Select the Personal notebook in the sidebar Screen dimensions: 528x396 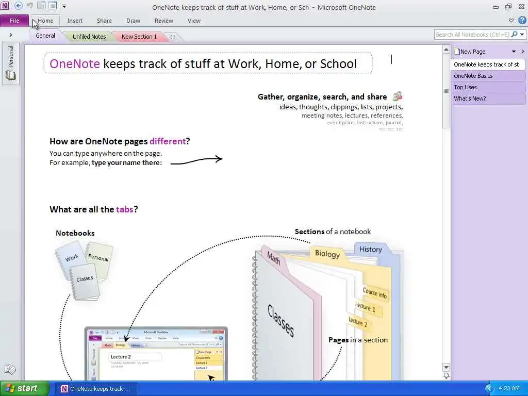point(11,63)
